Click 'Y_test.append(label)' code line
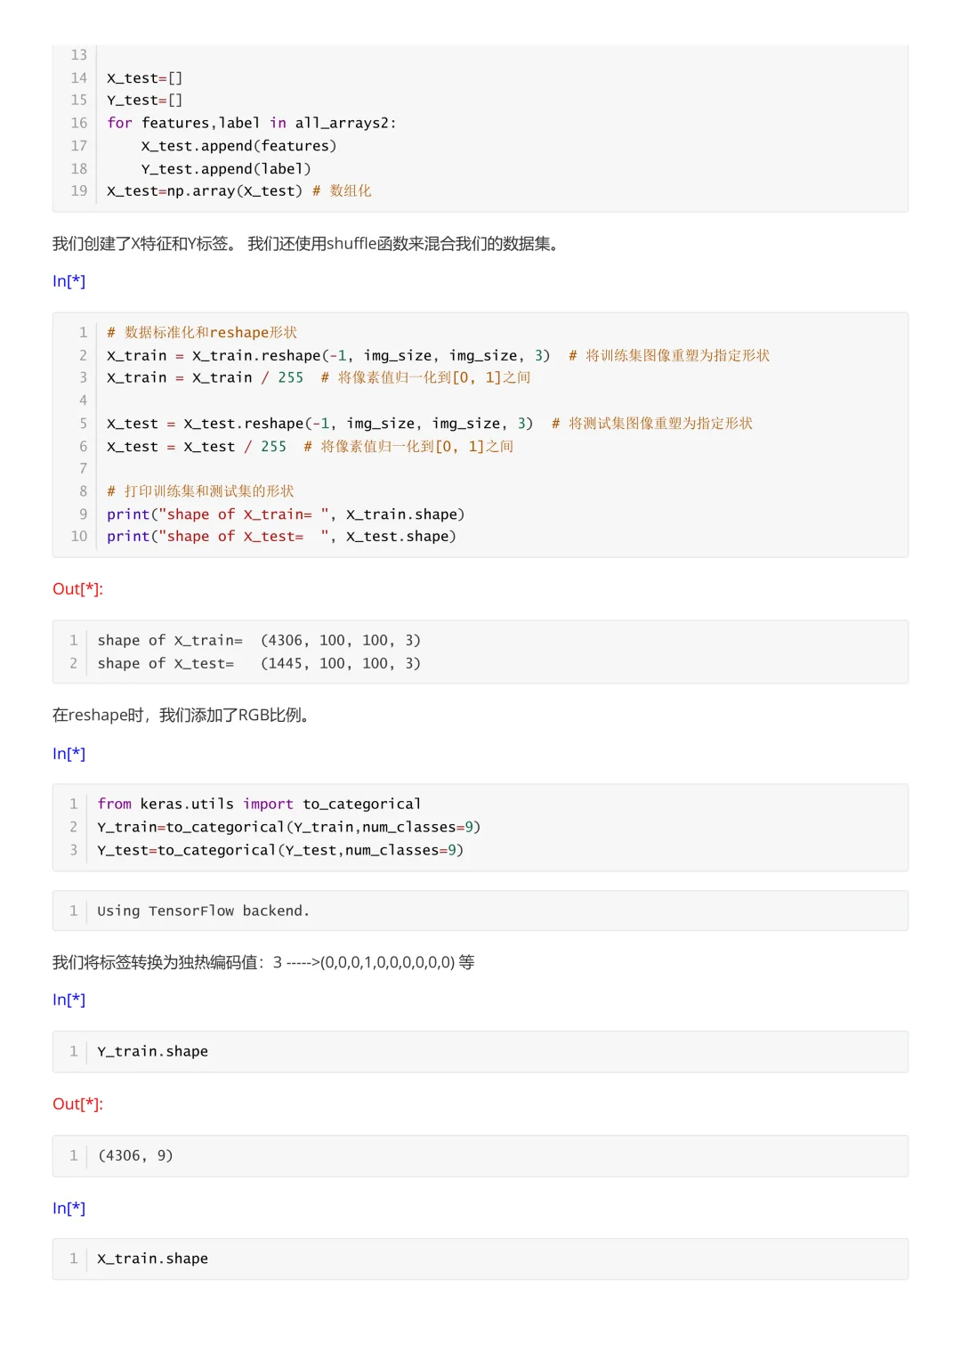The height and width of the screenshot is (1360, 961). point(226,169)
